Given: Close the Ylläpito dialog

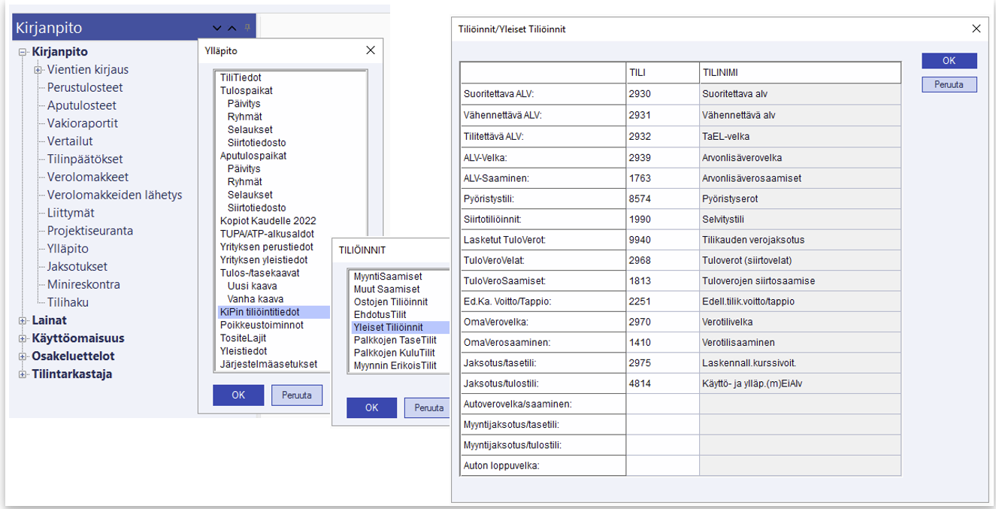Looking at the screenshot, I should [370, 50].
